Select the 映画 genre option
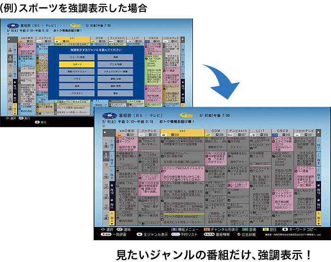The height and width of the screenshot is (262, 331). click(x=115, y=57)
